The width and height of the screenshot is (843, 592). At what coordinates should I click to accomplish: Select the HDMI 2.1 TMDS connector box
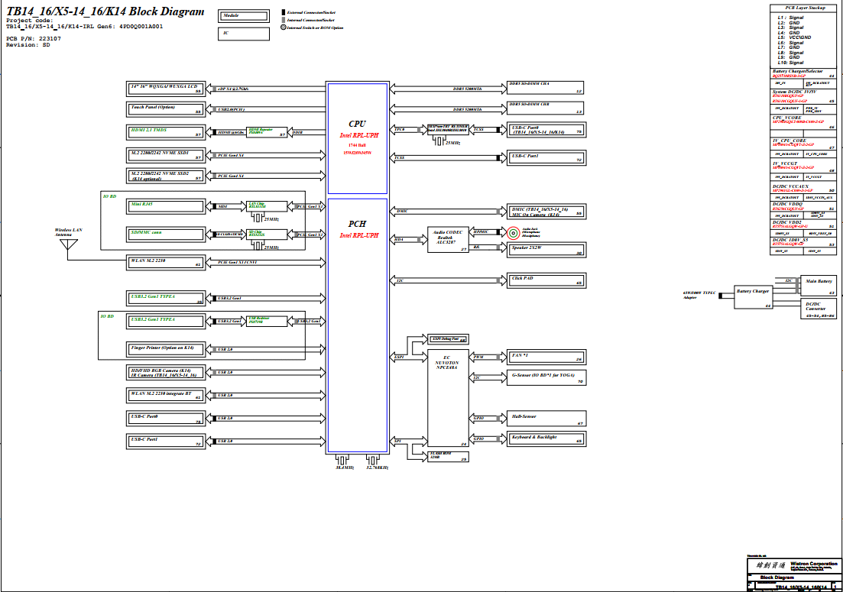pos(165,132)
